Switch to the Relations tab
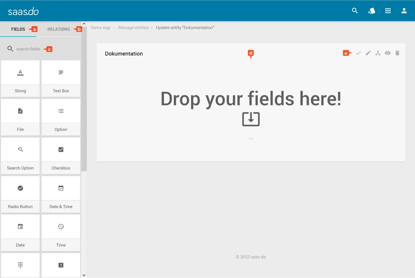 coord(59,29)
